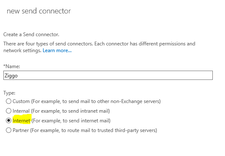225x156 pixels.
Task: Click the send internet mail example text
Action: point(71,121)
